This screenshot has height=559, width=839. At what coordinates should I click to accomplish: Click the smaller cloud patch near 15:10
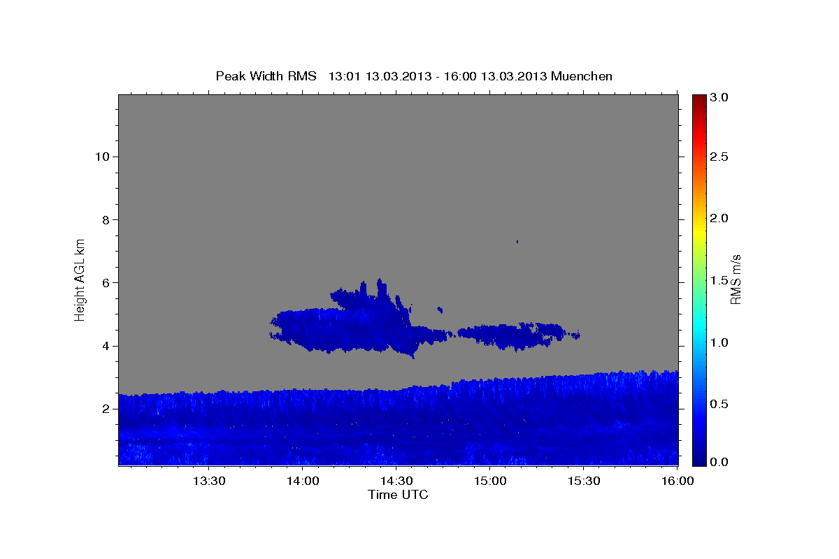[517, 335]
